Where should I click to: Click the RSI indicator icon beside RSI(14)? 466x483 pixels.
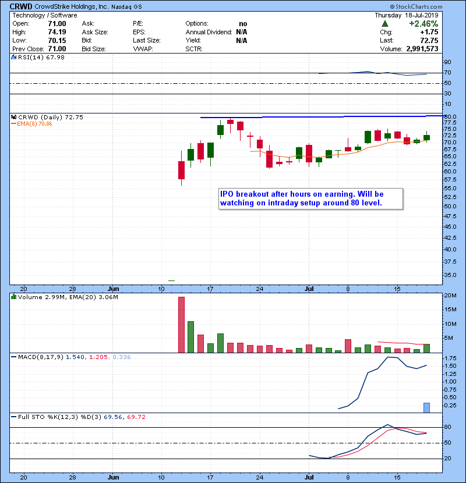pyautogui.click(x=13, y=57)
